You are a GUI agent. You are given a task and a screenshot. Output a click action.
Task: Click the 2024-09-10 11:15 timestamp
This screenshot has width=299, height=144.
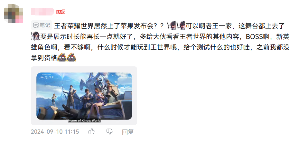click(x=55, y=132)
